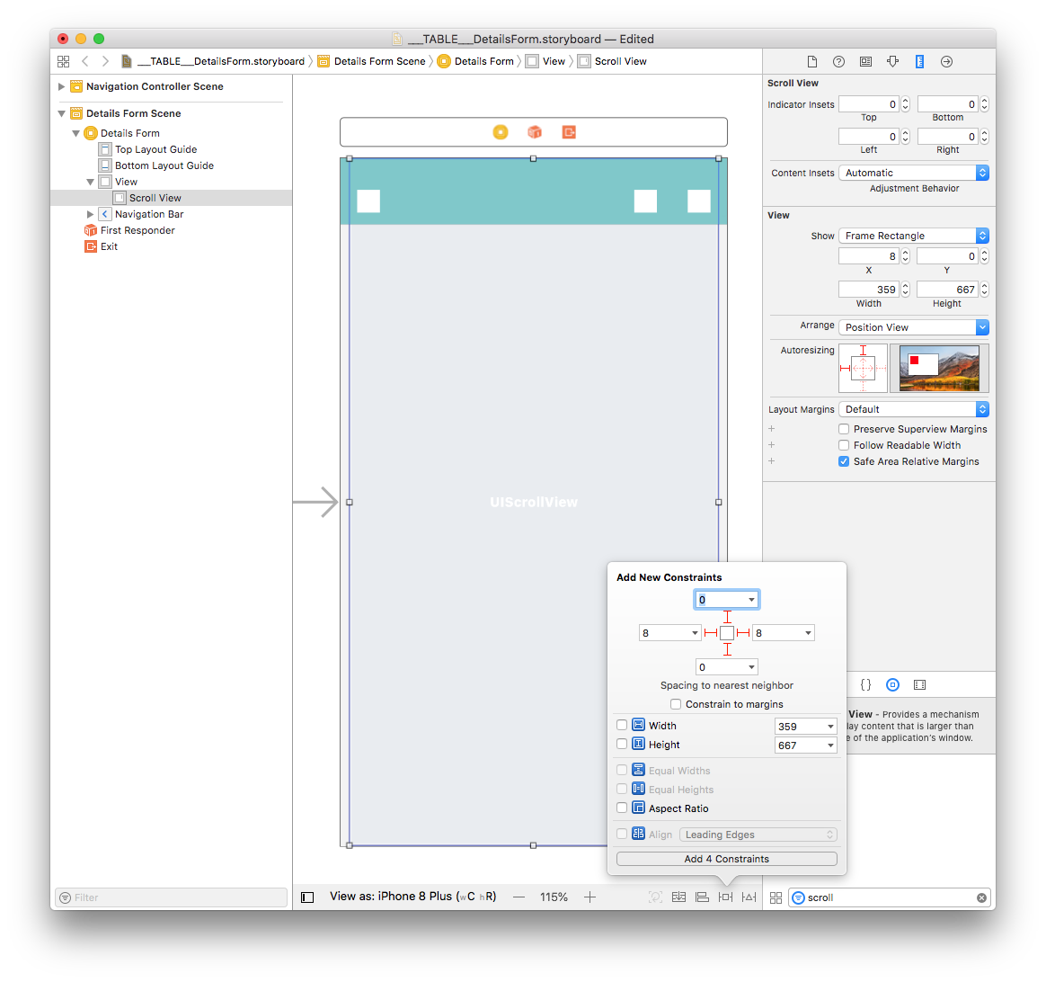Select Top Layout Guide in the outline
The image size is (1046, 982).
156,149
